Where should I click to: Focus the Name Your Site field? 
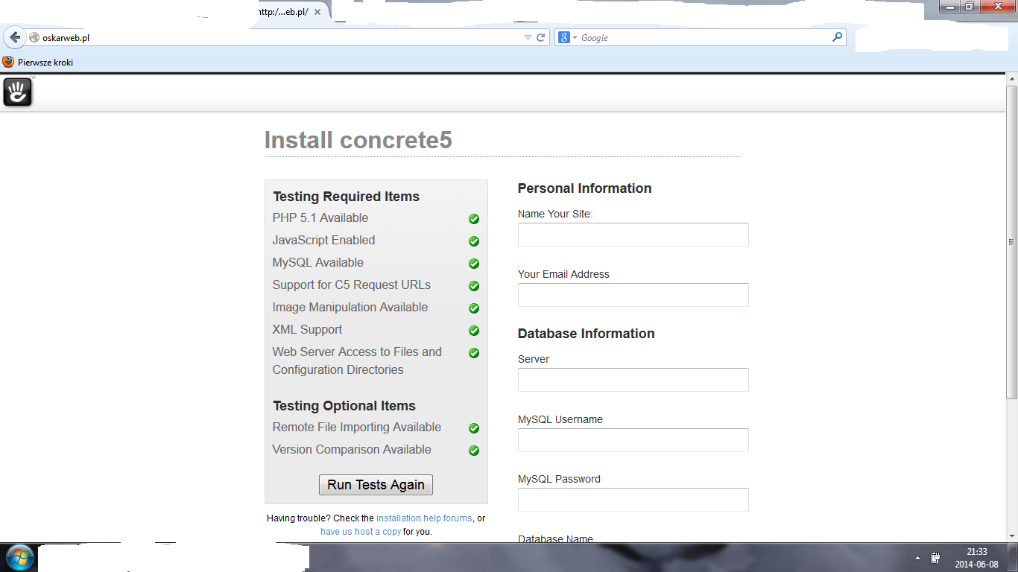pyautogui.click(x=633, y=235)
